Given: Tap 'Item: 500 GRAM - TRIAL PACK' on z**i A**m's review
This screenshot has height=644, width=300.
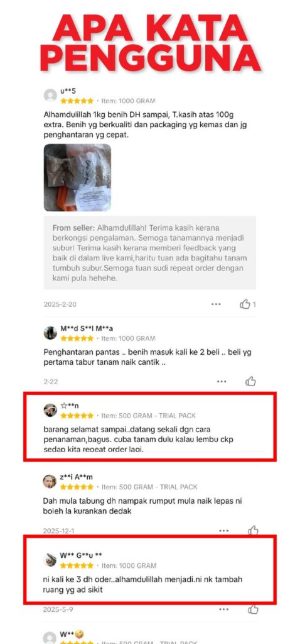Looking at the screenshot, I should [149, 487].
